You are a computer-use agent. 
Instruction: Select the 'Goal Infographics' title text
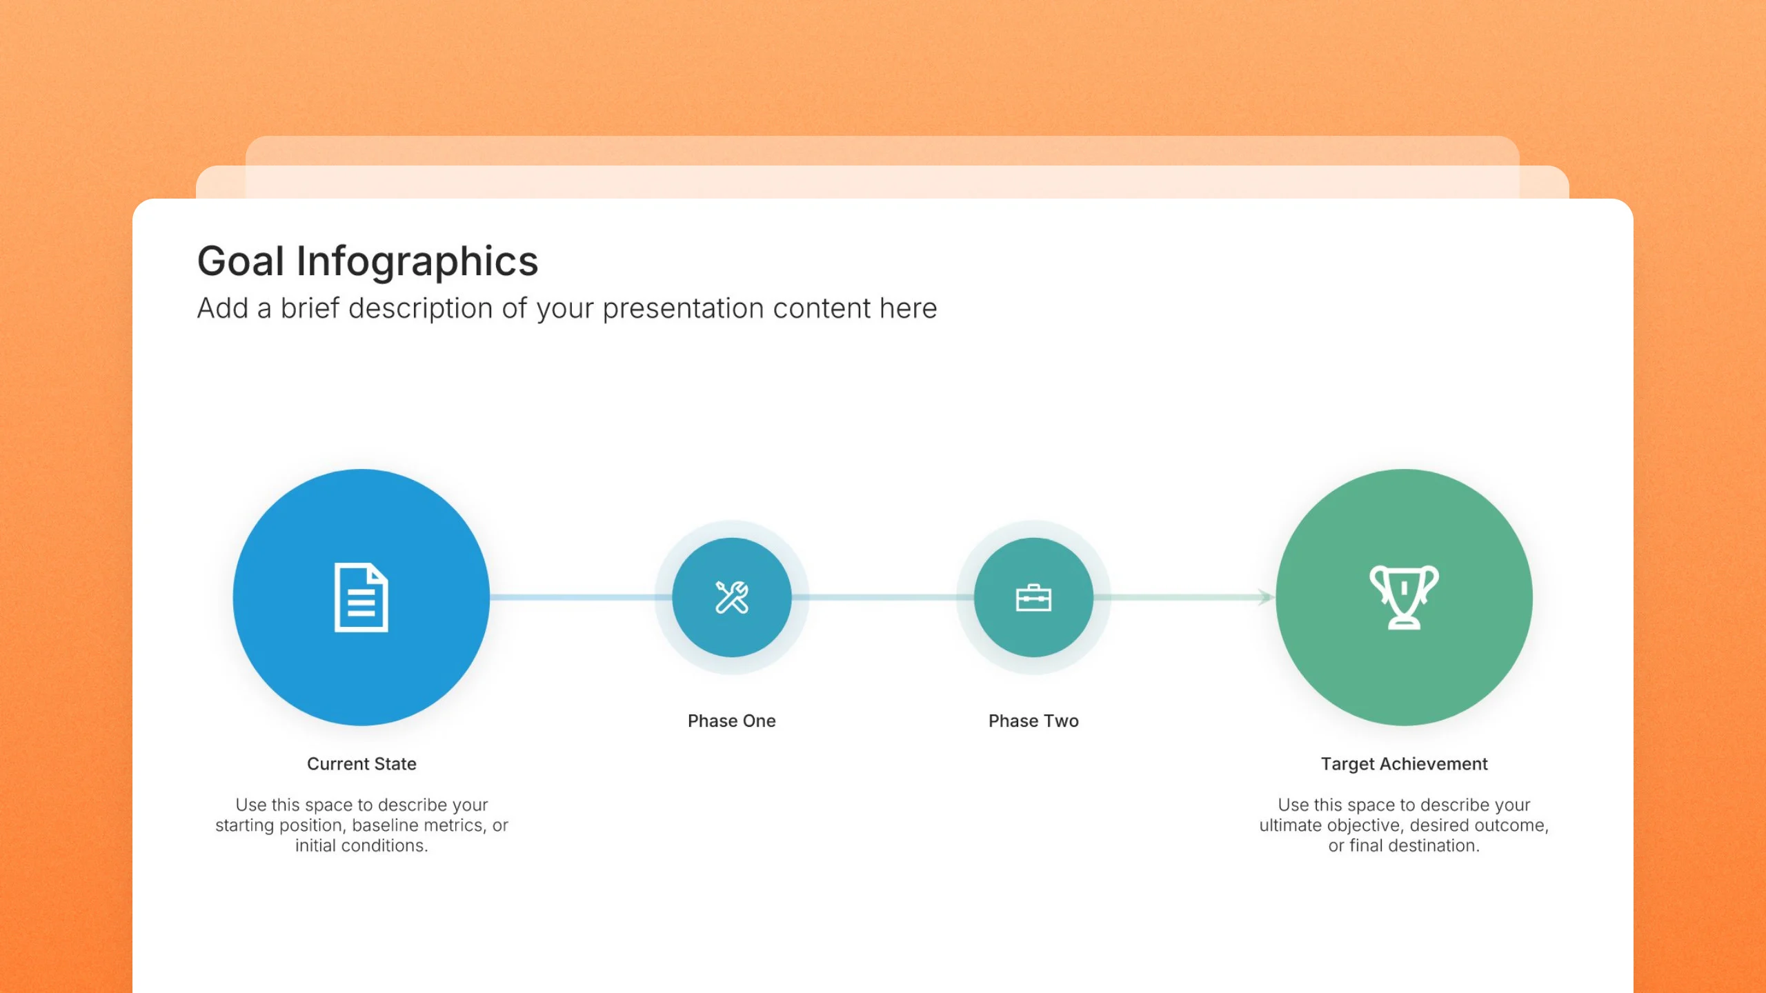point(368,261)
